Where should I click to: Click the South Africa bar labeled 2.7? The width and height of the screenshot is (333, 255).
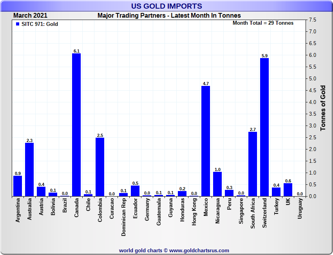(x=253, y=164)
